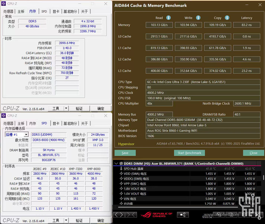Click the lightning icon beside VIN 电压
Image resolution: width=265 pixels, height=224 pixels.
(x=121, y=199)
